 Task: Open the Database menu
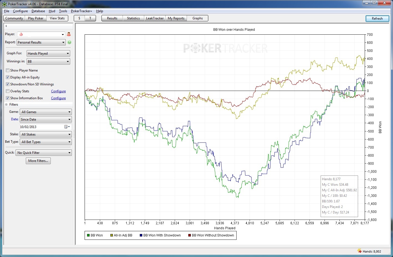coord(38,11)
